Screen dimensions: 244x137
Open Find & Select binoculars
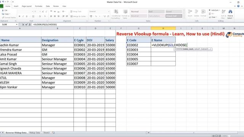pos(230,11)
